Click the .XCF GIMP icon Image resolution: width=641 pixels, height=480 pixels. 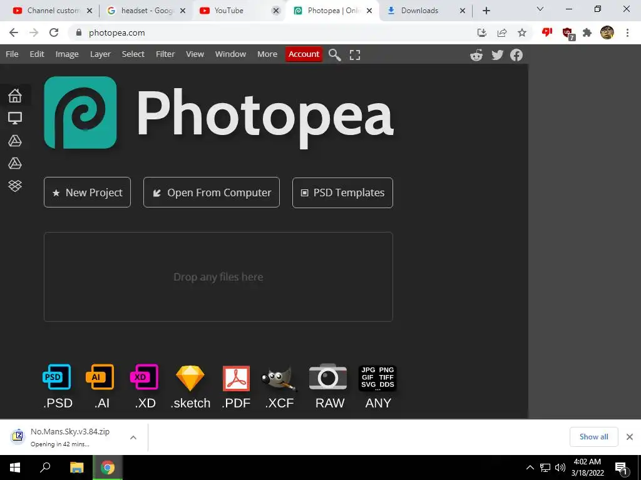[279, 379]
